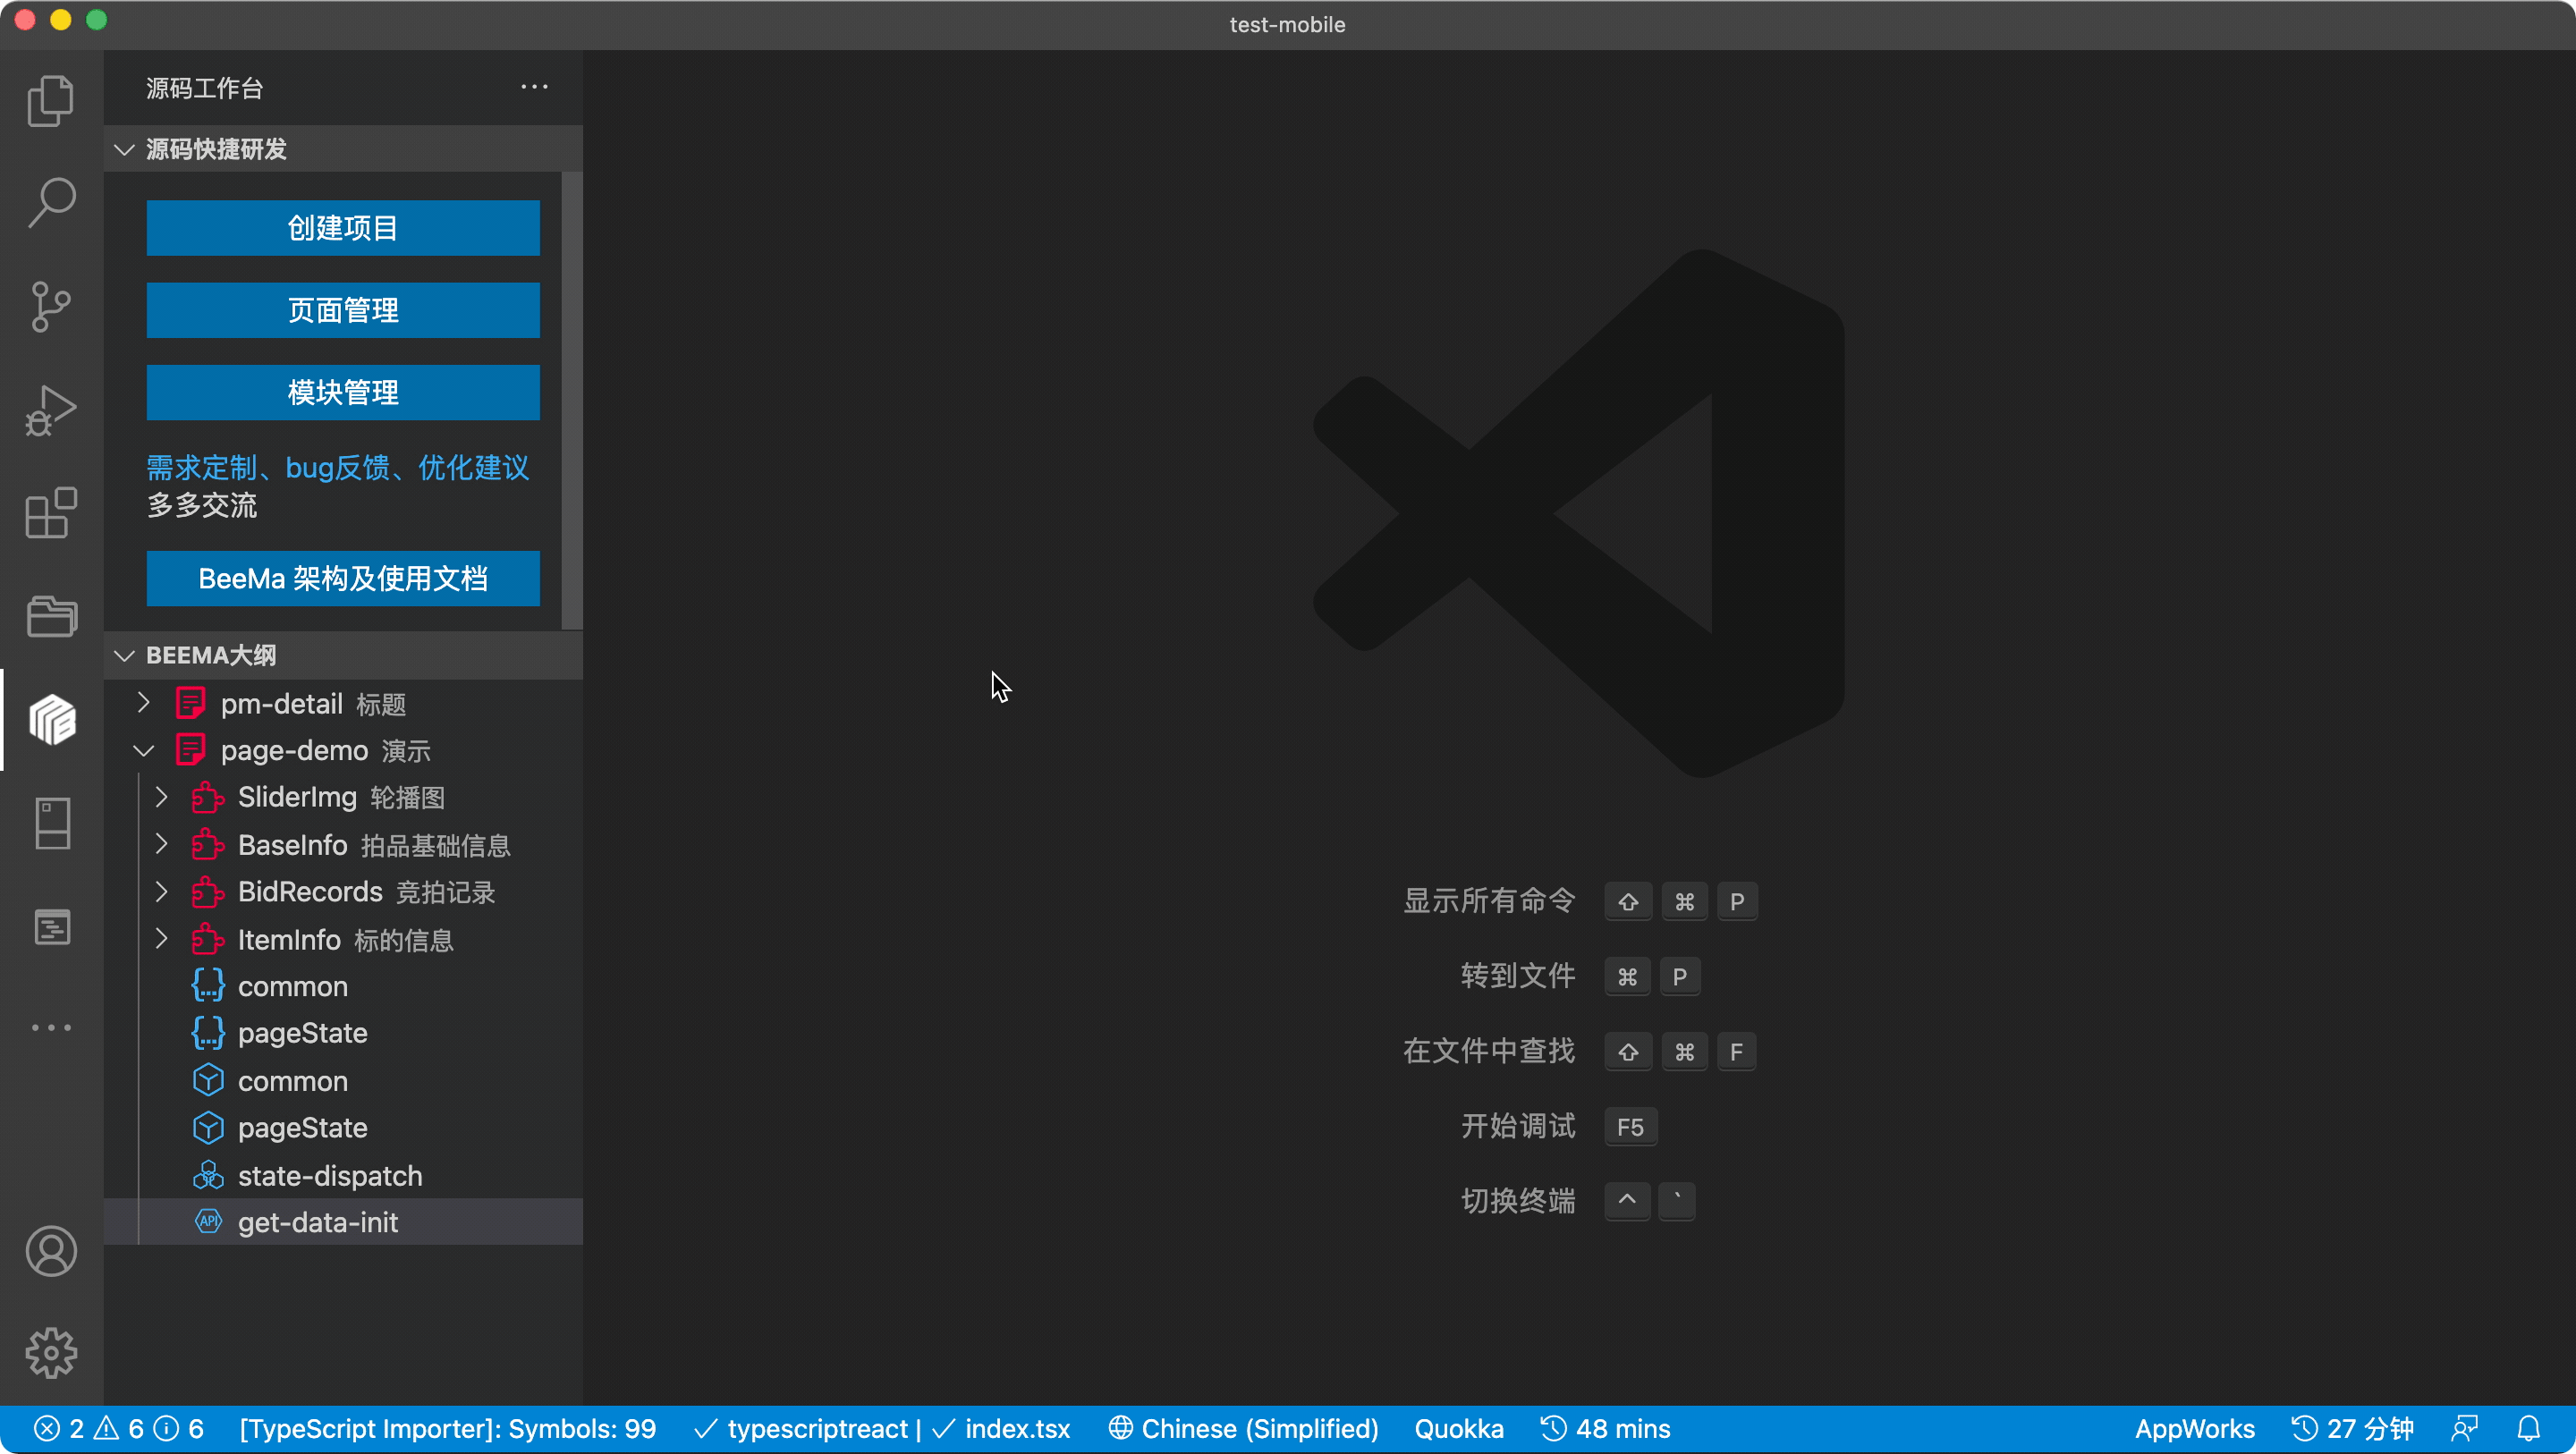Click TypeScript Importer Symbols: 99 status entry
Image resolution: width=2576 pixels, height=1454 pixels.
tap(448, 1428)
